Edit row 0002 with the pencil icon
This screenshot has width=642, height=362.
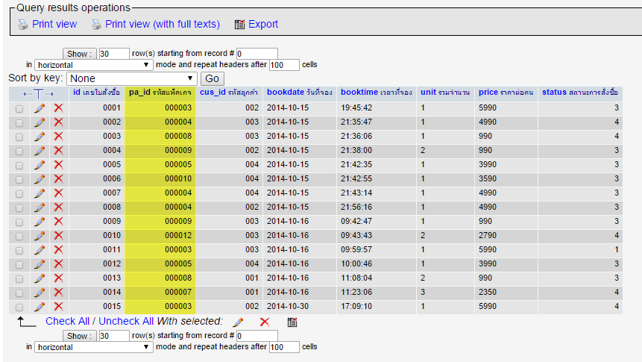point(40,122)
